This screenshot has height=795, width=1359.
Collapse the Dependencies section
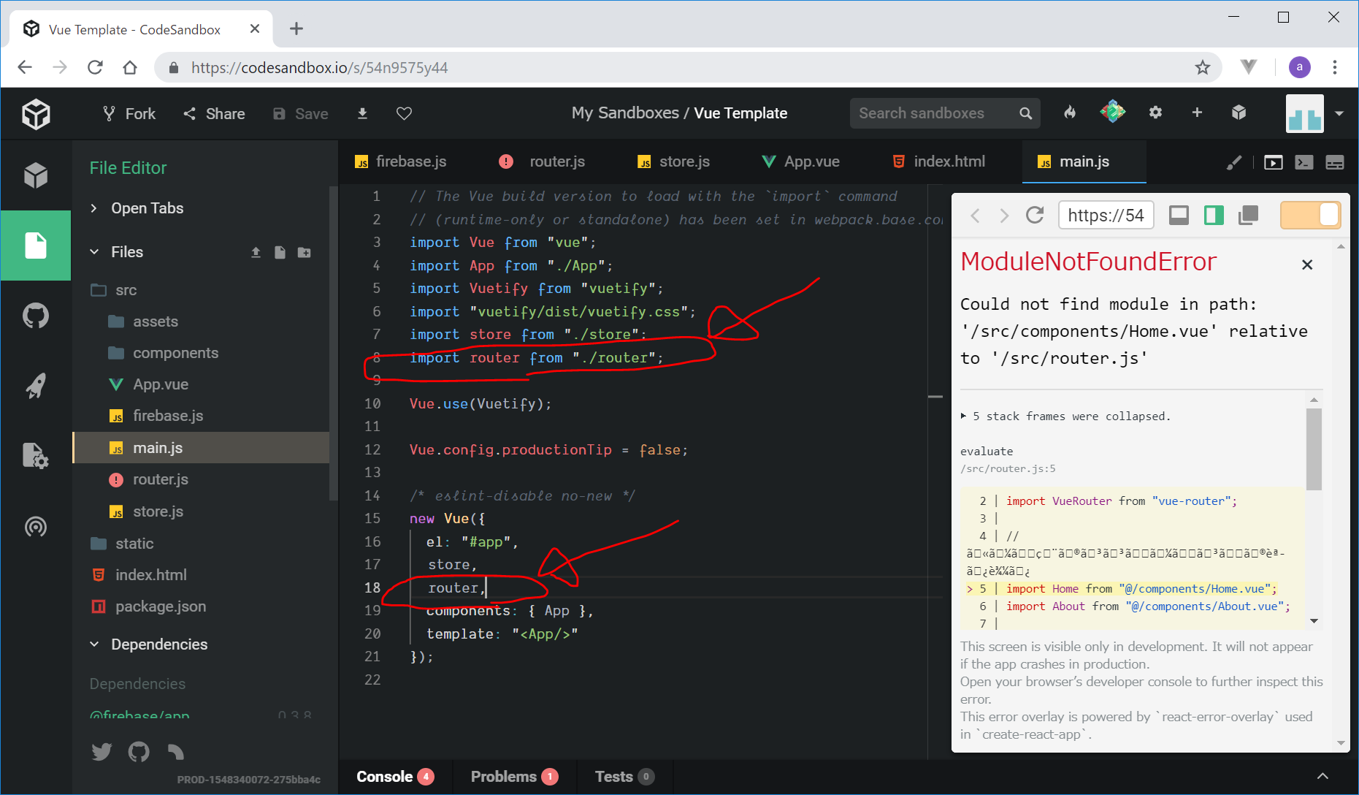pyautogui.click(x=158, y=644)
